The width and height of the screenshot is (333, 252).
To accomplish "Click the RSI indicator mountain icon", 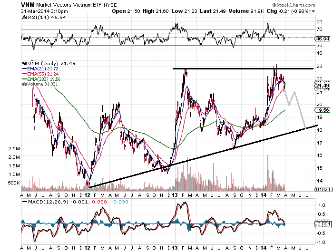I will tap(25, 17).
